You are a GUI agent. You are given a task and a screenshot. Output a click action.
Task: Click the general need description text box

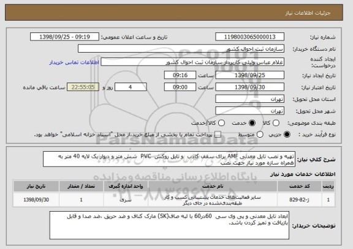[169, 159]
